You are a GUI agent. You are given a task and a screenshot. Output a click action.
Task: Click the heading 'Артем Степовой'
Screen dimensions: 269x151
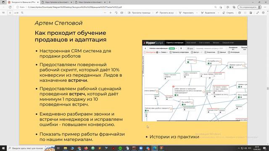59,23
